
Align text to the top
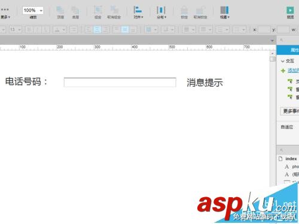(117, 30)
